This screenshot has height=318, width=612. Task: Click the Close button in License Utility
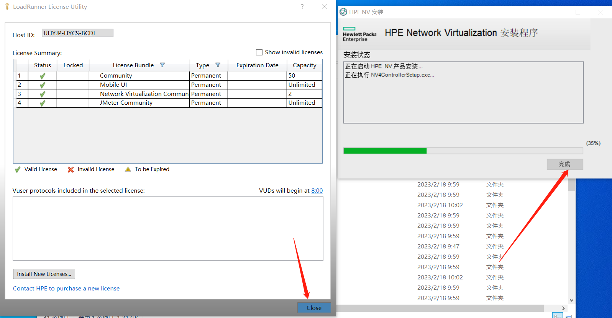point(314,308)
